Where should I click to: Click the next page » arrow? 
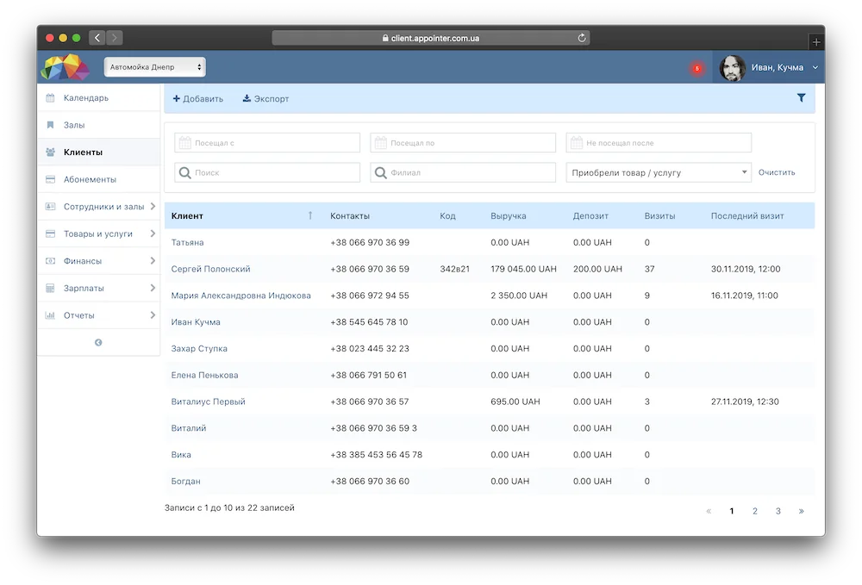pyautogui.click(x=801, y=512)
